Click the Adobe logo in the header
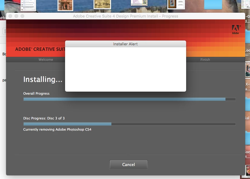The height and width of the screenshot is (179, 250). pyautogui.click(x=236, y=30)
